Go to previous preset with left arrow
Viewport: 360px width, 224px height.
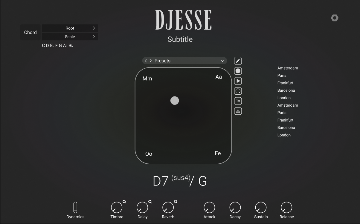tap(146, 61)
